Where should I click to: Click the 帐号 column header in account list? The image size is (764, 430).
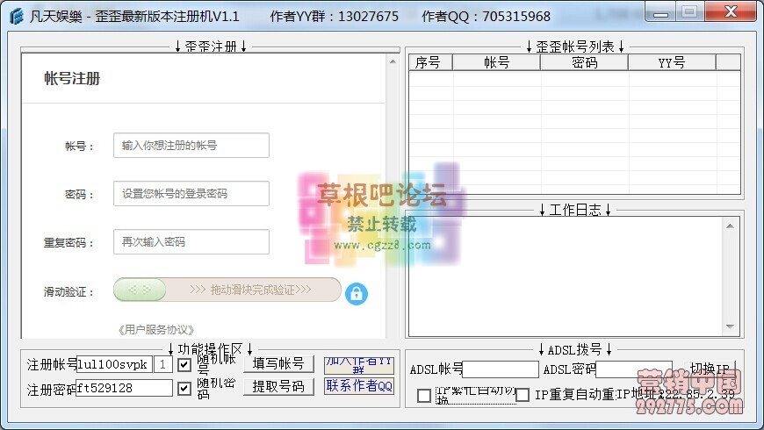click(496, 62)
